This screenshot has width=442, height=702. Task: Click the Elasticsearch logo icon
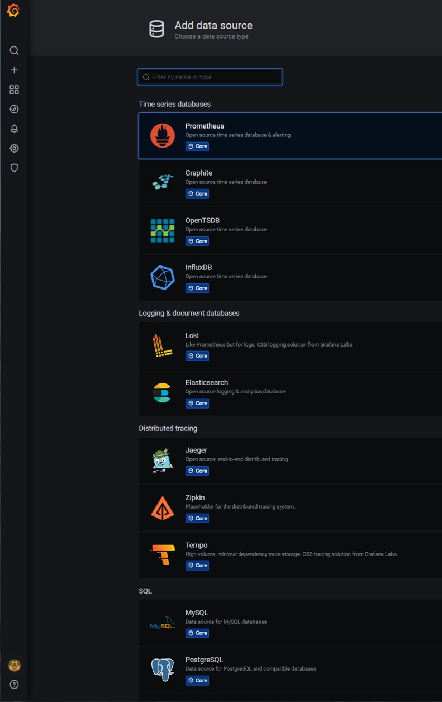[163, 392]
